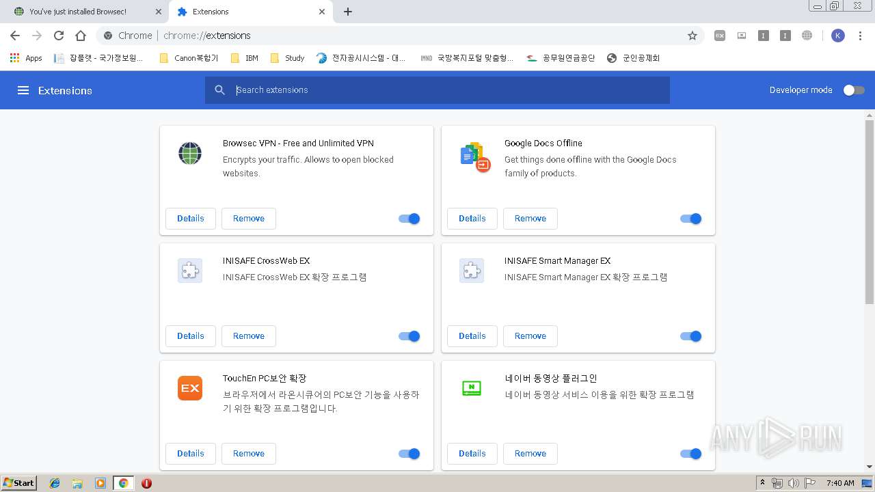Open the Canon복합기 bookmark folder
The height and width of the screenshot is (492, 875).
pyautogui.click(x=189, y=58)
